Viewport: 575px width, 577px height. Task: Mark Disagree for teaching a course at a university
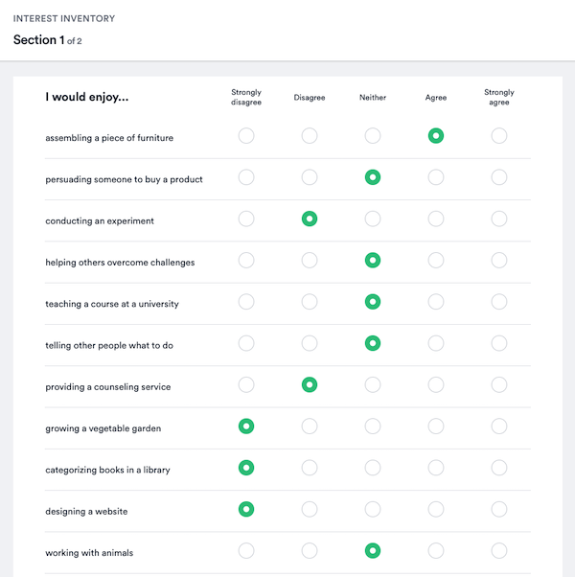point(310,302)
